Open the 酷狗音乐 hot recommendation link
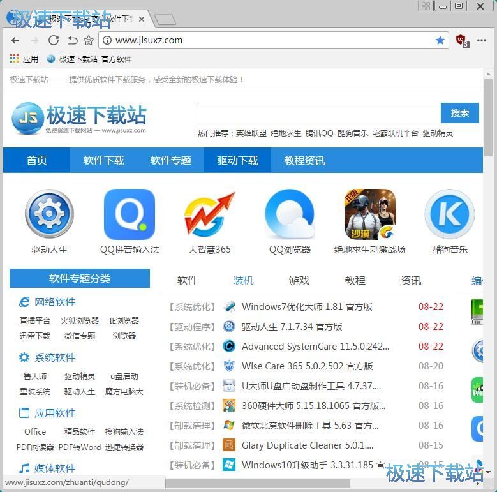The width and height of the screenshot is (497, 492). [353, 133]
